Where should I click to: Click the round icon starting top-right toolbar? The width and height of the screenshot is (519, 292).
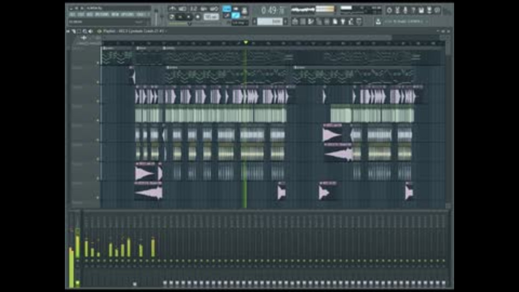click(x=389, y=10)
